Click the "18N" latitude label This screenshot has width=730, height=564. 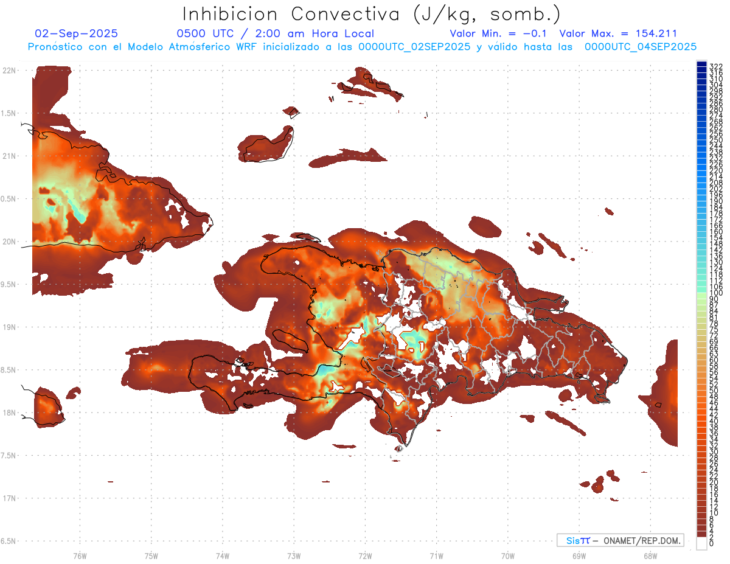point(9,413)
